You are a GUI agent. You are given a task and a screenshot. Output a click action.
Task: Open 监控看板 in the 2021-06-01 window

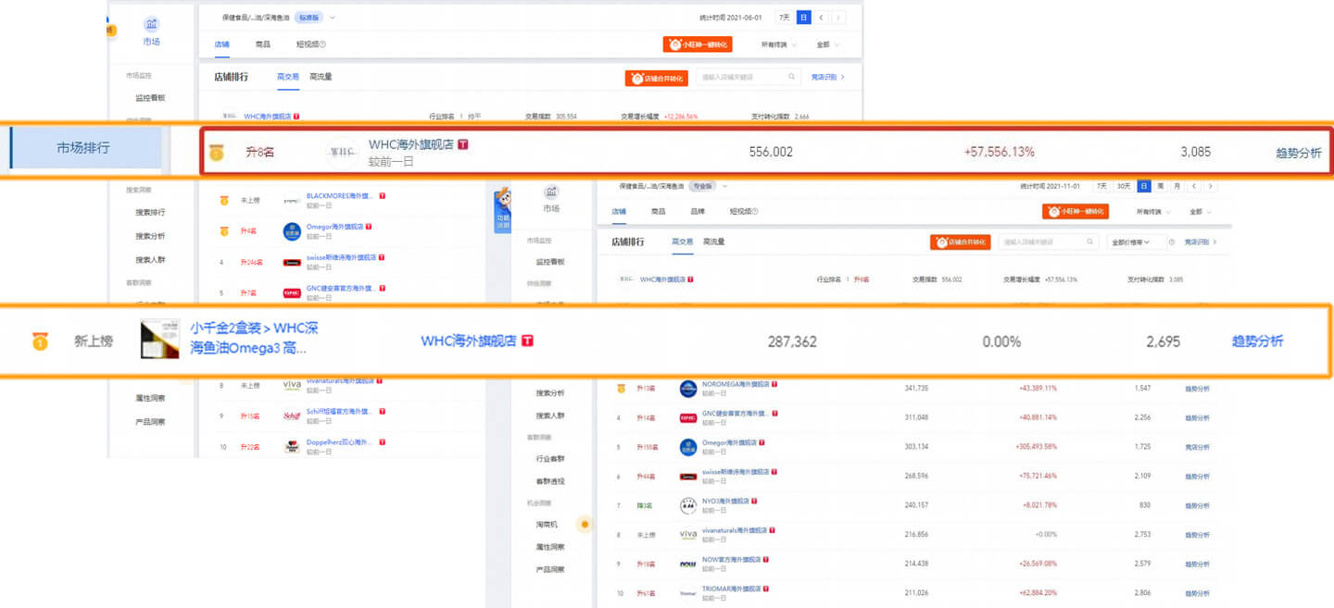coord(150,97)
